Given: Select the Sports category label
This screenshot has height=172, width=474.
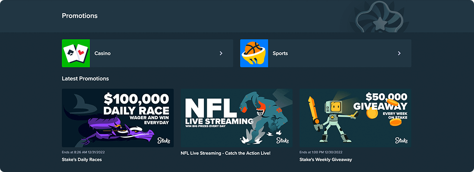Looking at the screenshot, I should (280, 53).
